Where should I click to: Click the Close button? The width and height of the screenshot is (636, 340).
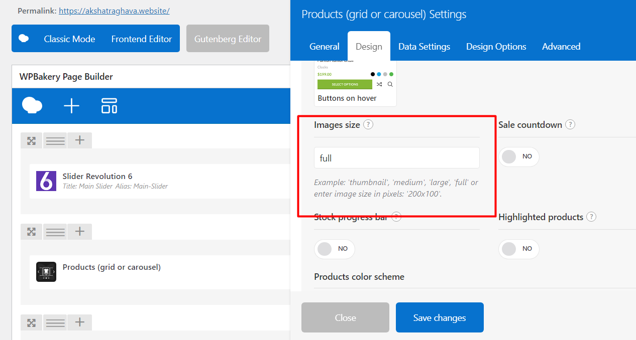pyautogui.click(x=345, y=317)
